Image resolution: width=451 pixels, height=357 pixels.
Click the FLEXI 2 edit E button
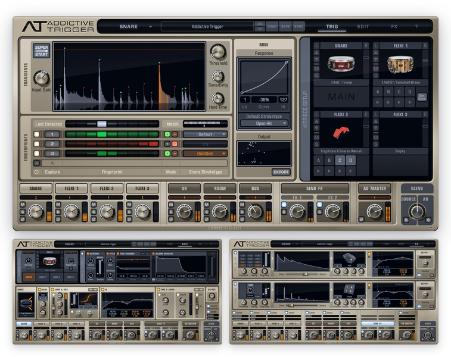click(x=366, y=114)
